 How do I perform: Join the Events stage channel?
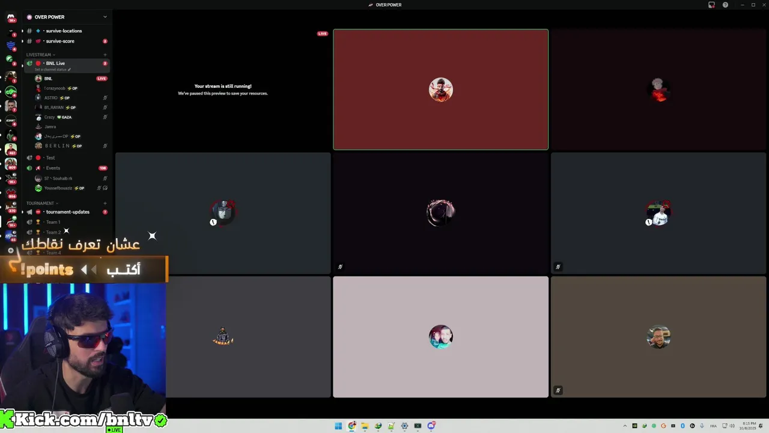pos(66,168)
